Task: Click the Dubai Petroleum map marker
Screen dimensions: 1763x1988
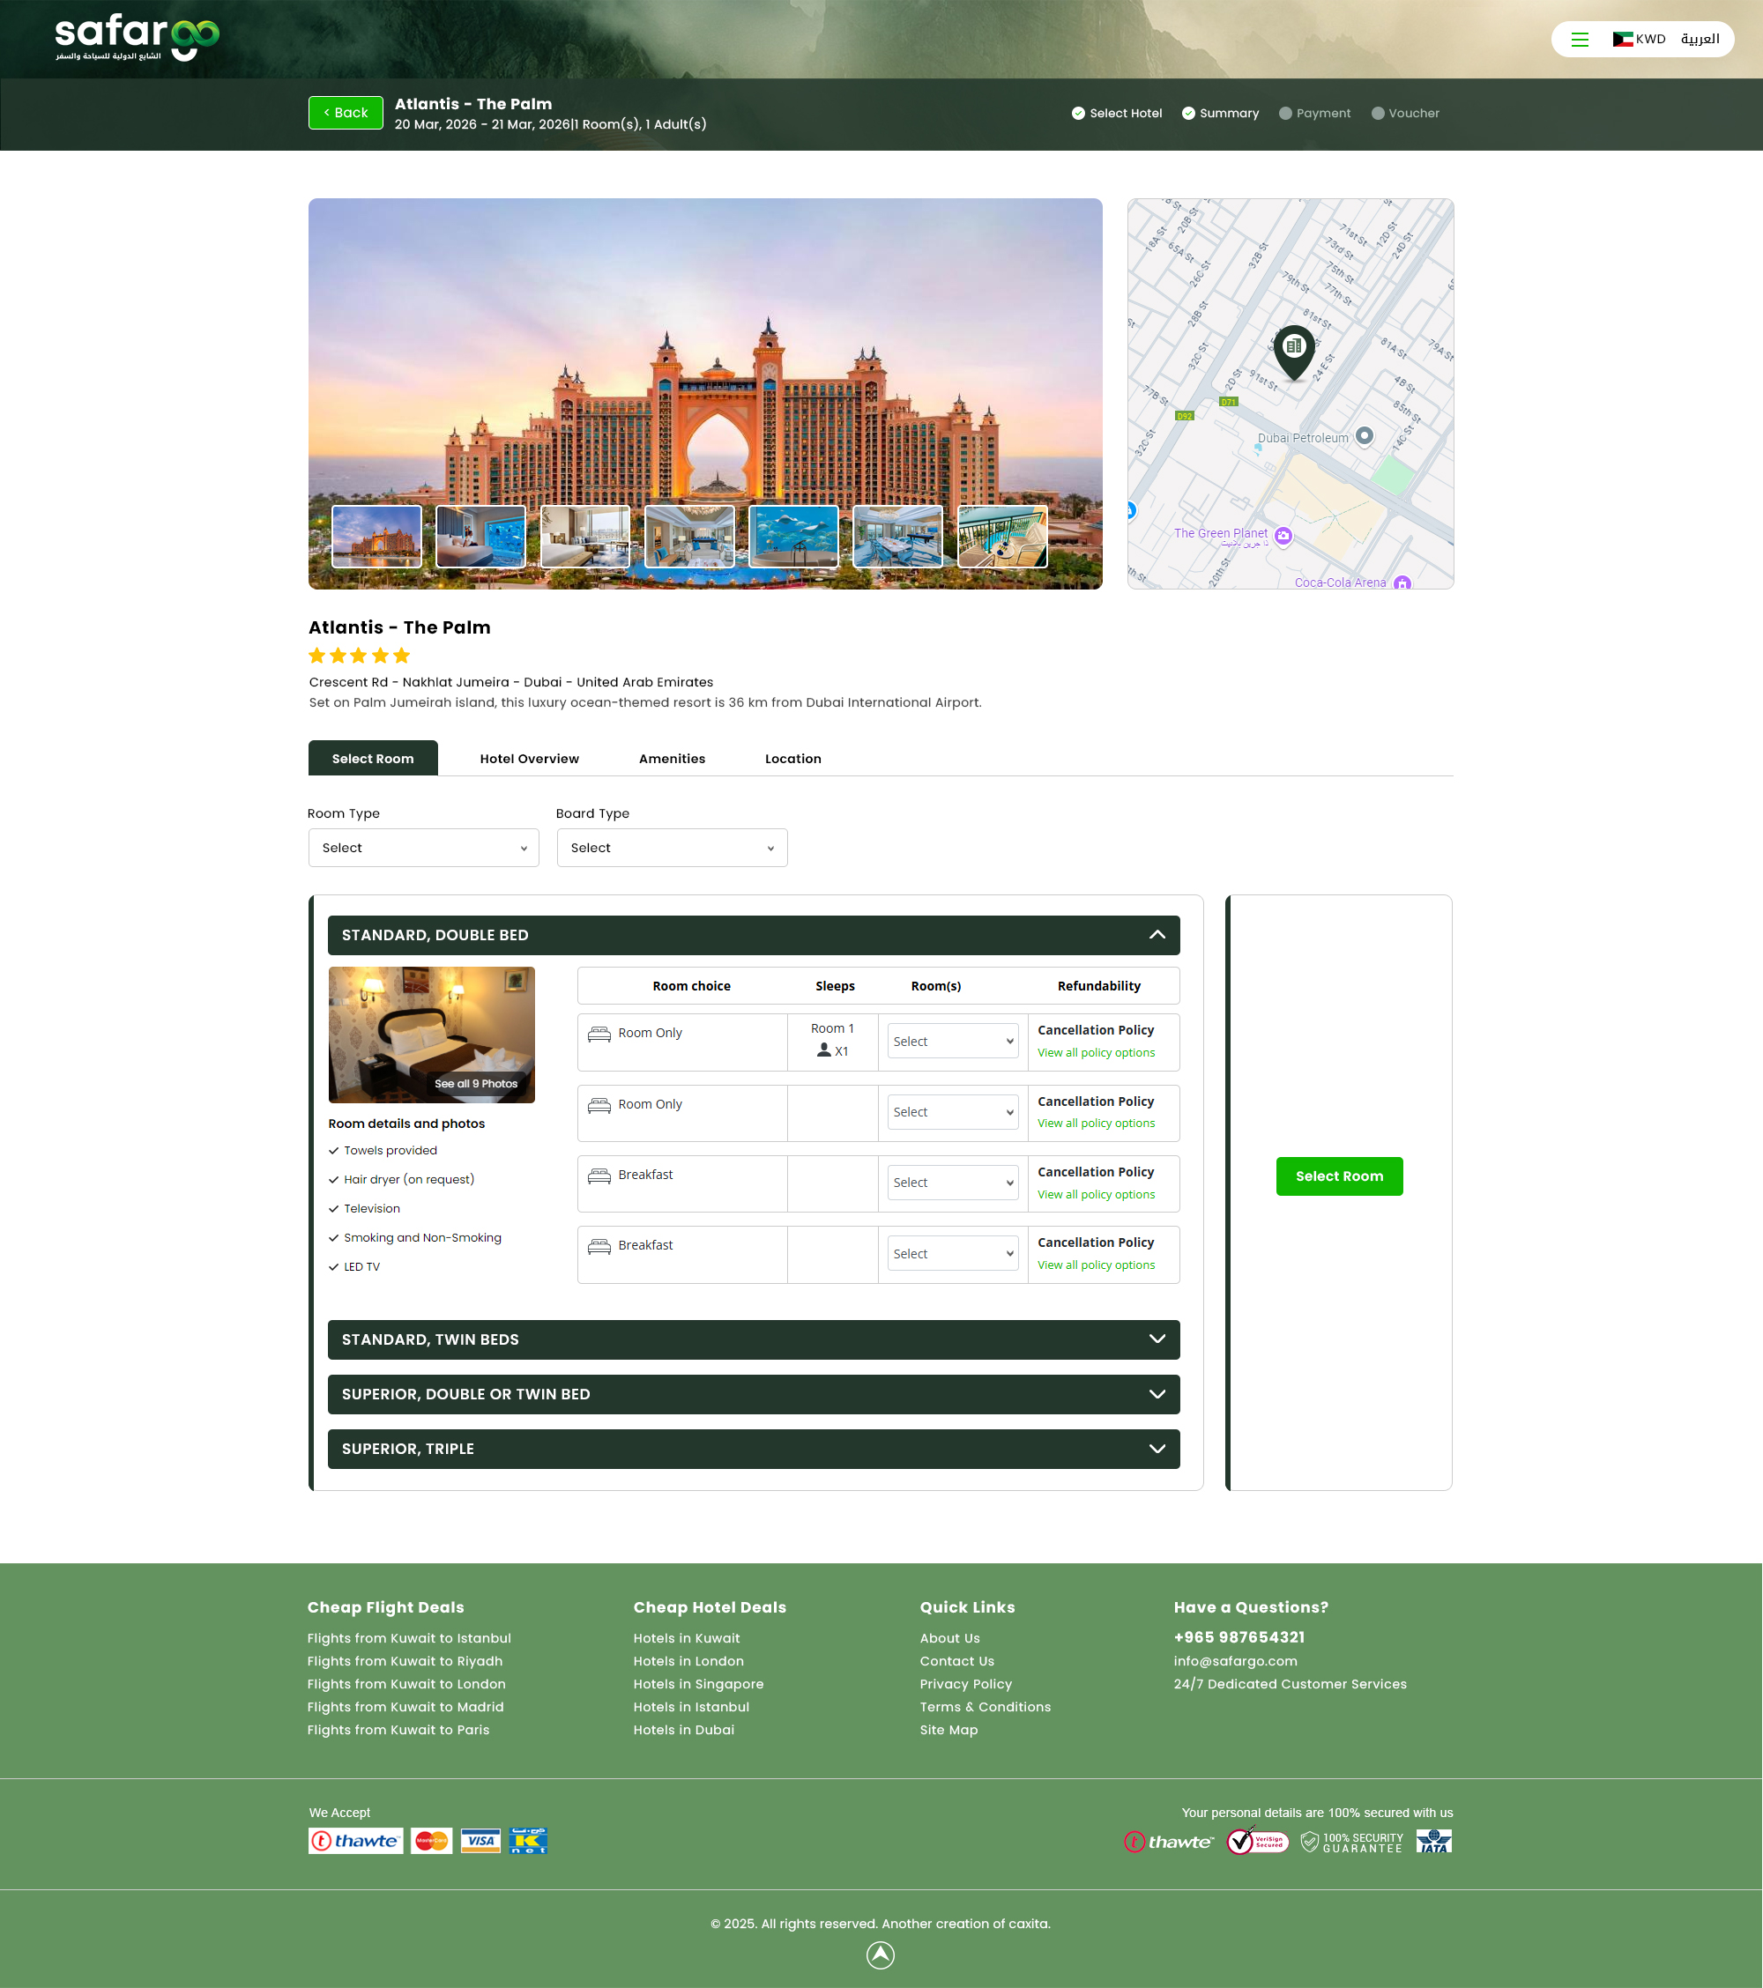Action: (1364, 435)
